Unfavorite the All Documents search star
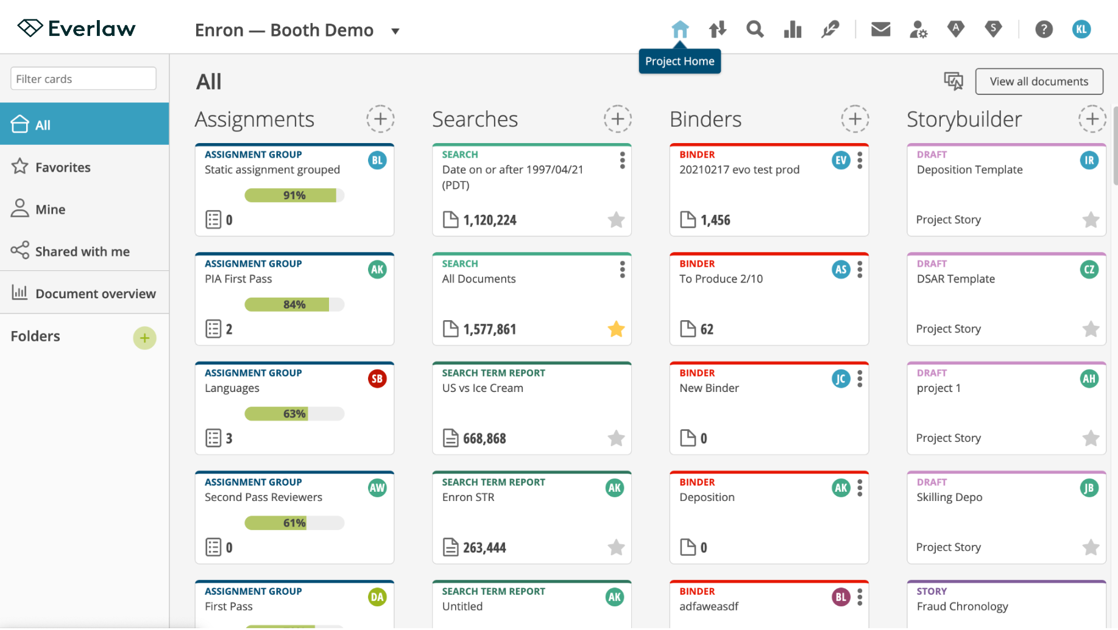This screenshot has height=630, width=1118. click(616, 329)
